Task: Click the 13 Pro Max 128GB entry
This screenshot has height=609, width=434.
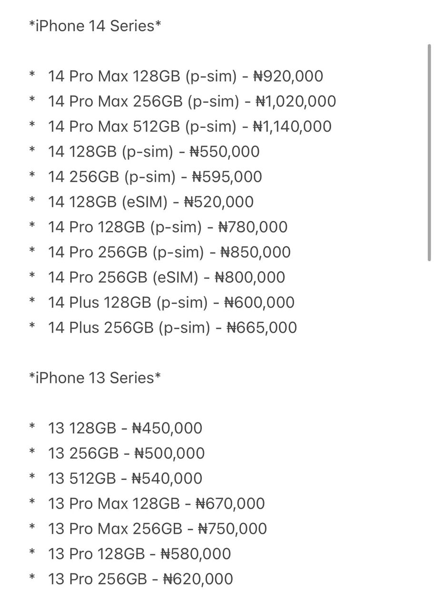Action: tap(156, 504)
